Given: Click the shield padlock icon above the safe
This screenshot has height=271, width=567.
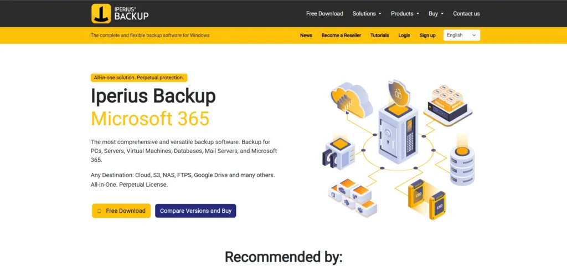Looking at the screenshot, I should pyautogui.click(x=398, y=91).
